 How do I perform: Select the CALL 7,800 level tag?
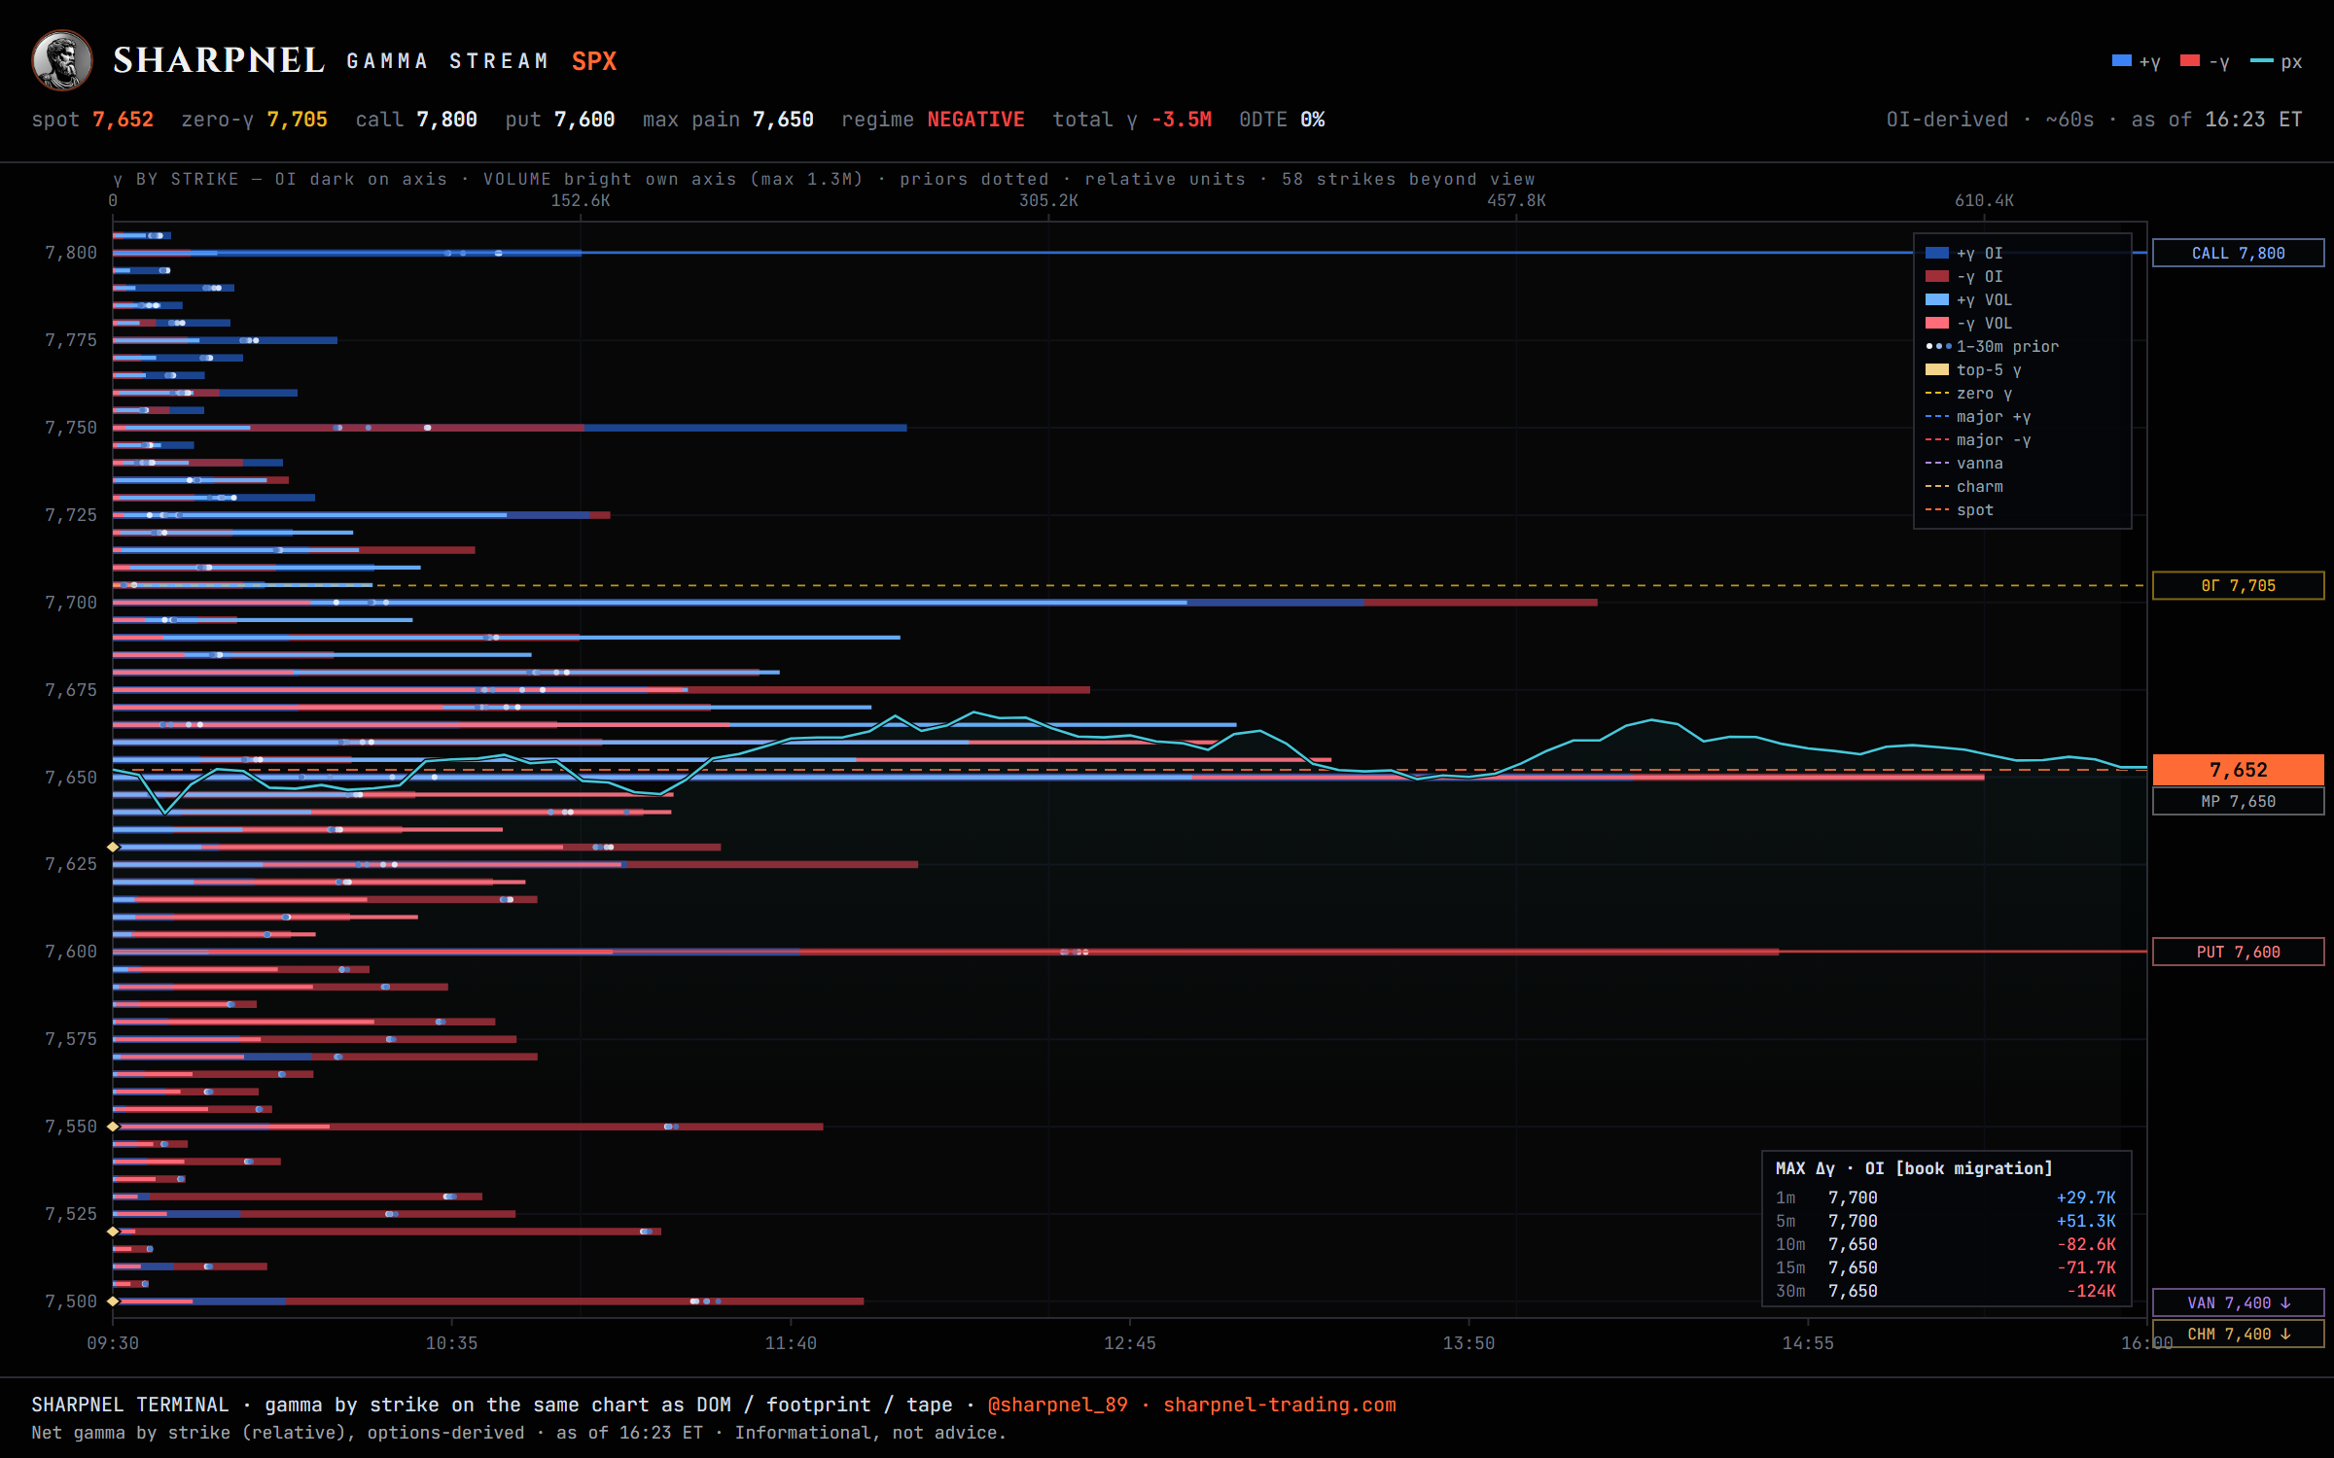(x=2238, y=253)
